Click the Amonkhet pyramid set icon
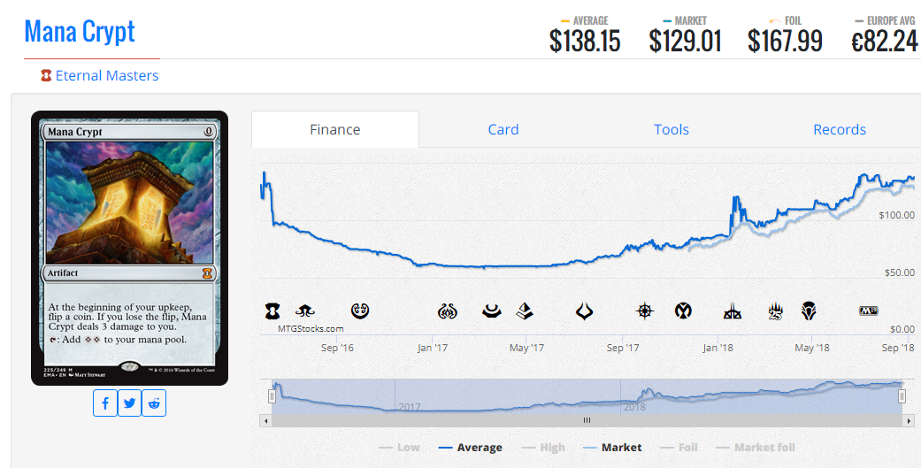Screen dimensions: 921x468 point(525,311)
